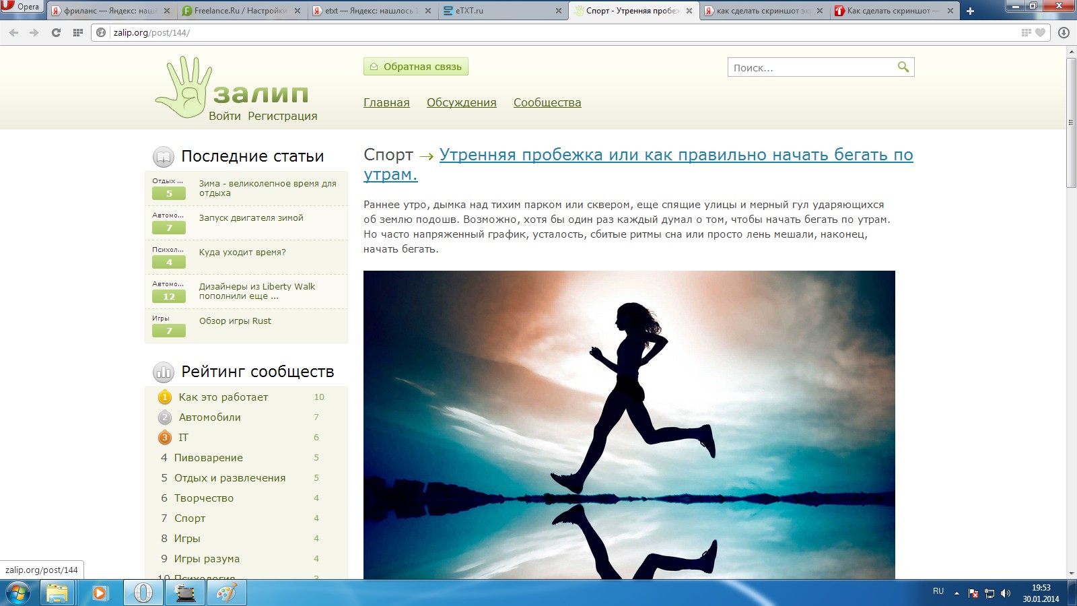
Task: Open the 'Запуск двигателя зимой' article
Action: [x=251, y=218]
